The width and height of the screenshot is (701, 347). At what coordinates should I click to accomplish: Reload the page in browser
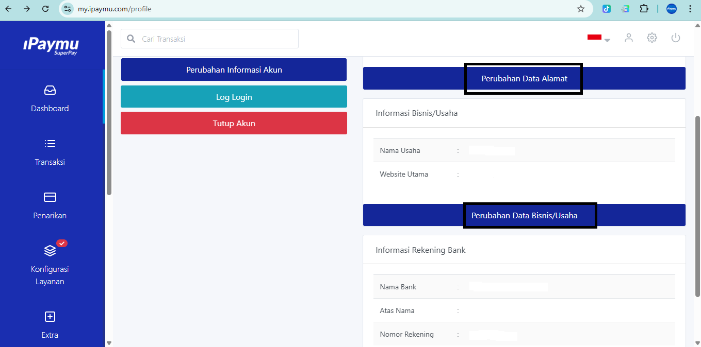tap(45, 9)
